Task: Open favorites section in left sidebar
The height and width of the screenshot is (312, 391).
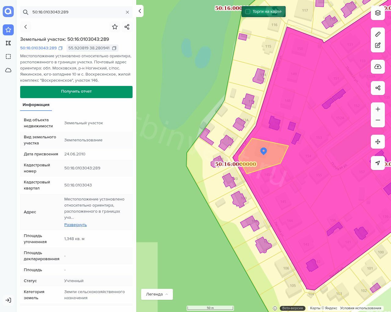Action: pos(8,30)
